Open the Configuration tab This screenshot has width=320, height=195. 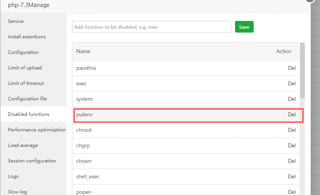pos(23,52)
